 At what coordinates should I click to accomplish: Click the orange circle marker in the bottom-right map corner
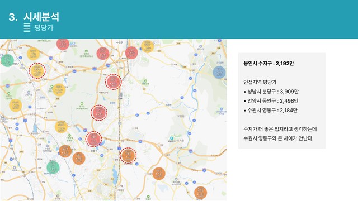coord(200,193)
